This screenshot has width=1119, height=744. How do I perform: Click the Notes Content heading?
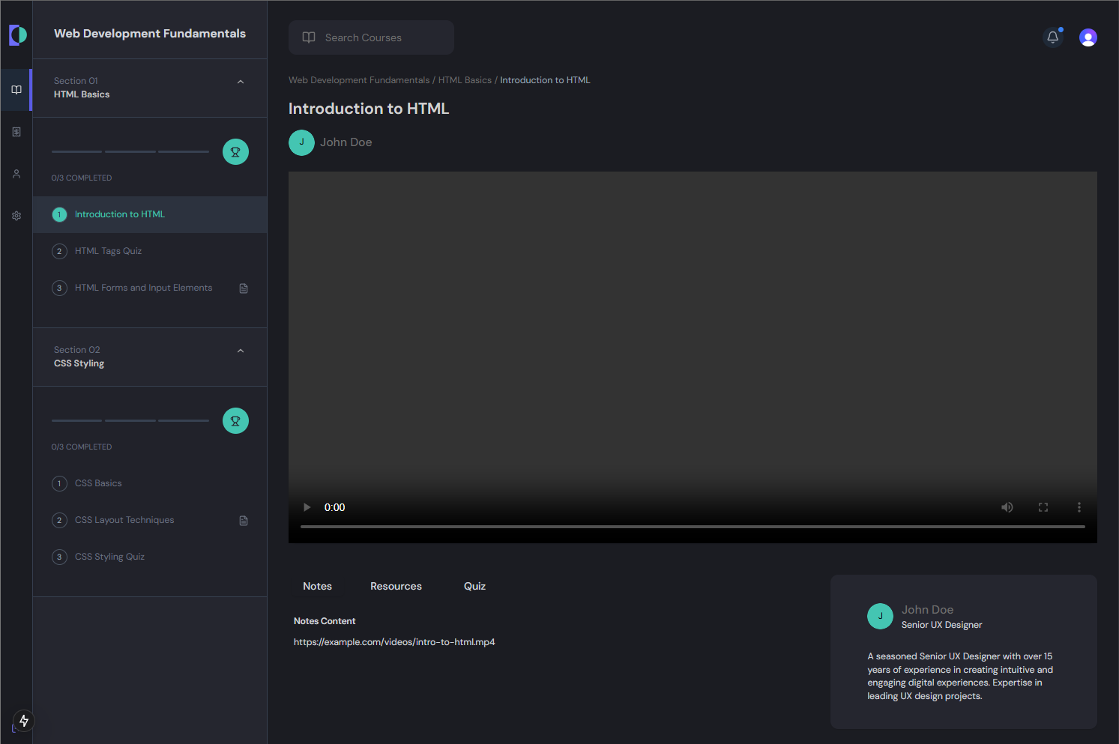point(325,621)
